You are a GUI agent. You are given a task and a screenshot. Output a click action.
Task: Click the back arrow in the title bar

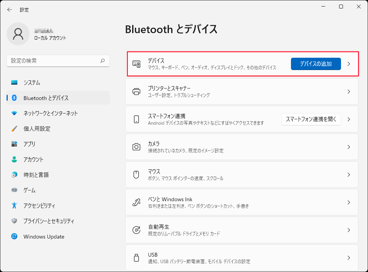click(9, 10)
